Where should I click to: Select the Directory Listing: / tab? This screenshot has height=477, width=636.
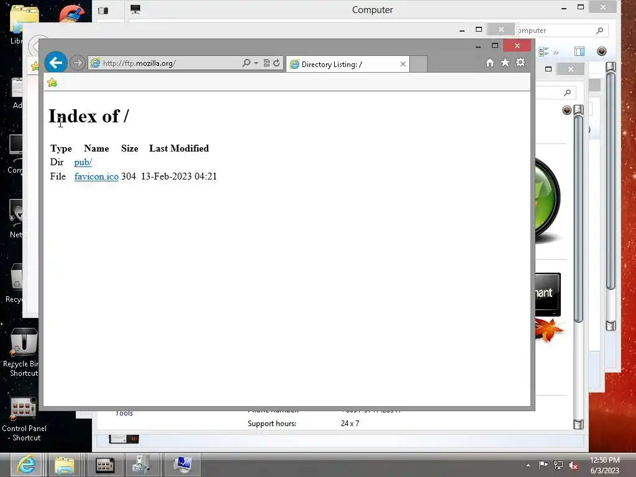(x=348, y=64)
